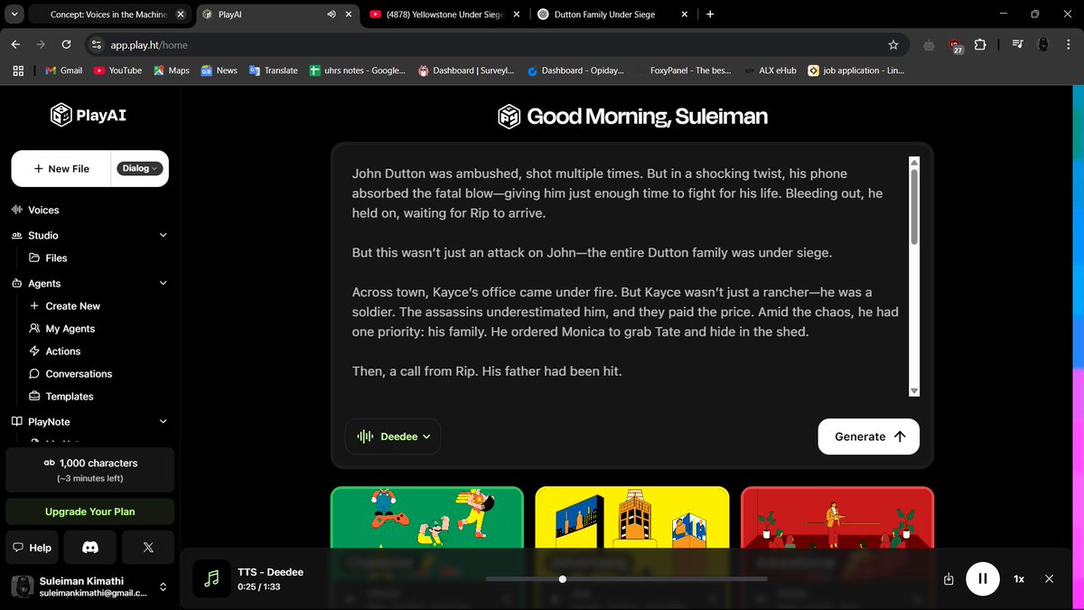Open the X social link icon
The height and width of the screenshot is (610, 1084).
pos(148,548)
